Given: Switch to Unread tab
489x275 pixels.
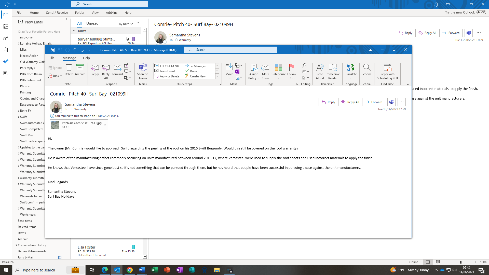Looking at the screenshot, I should 92,23.
